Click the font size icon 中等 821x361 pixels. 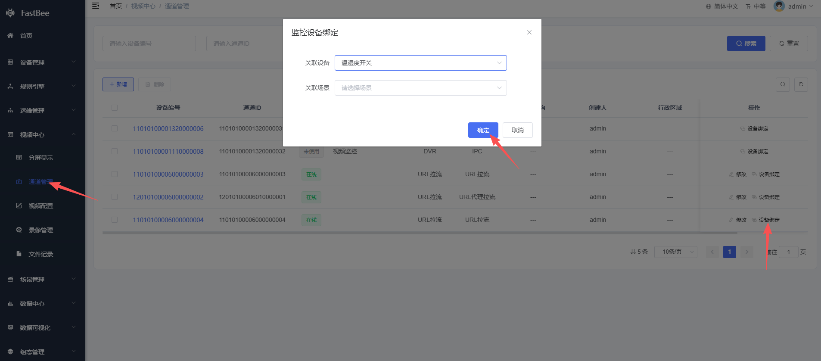click(748, 6)
